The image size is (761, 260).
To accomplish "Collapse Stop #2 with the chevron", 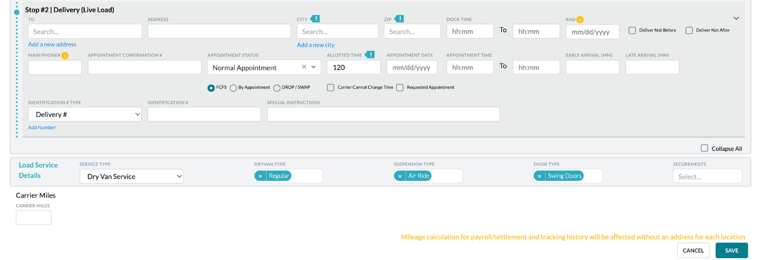I will tap(736, 19).
